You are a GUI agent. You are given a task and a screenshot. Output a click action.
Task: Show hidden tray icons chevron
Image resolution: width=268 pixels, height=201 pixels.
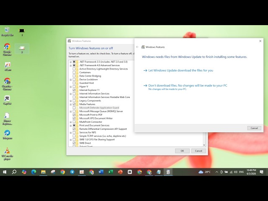pyautogui.click(x=217, y=172)
